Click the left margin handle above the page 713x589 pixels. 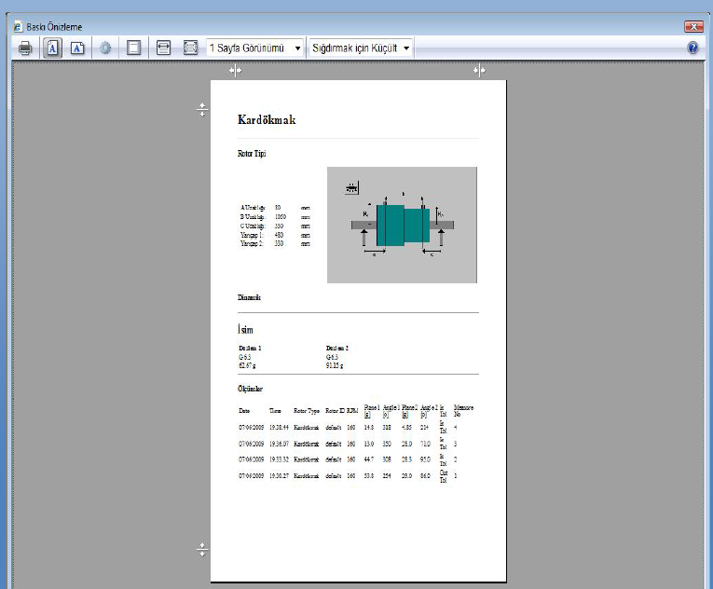click(x=235, y=71)
